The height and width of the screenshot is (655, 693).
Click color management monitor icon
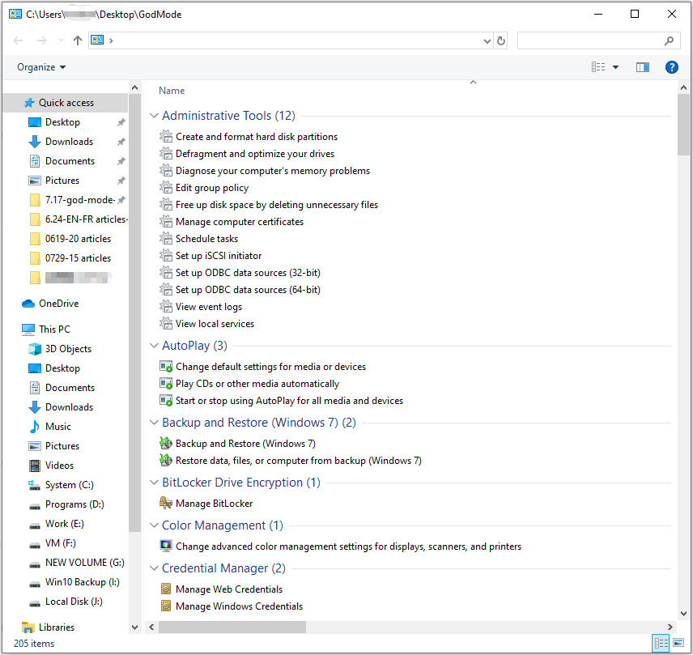tap(166, 546)
